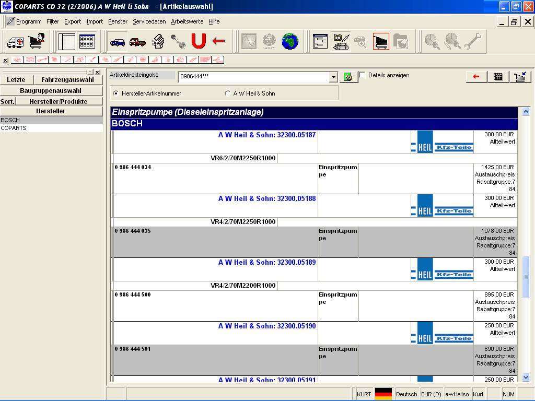The image size is (535, 401).
Task: Click the EUR (D) status bar entry
Action: [431, 394]
